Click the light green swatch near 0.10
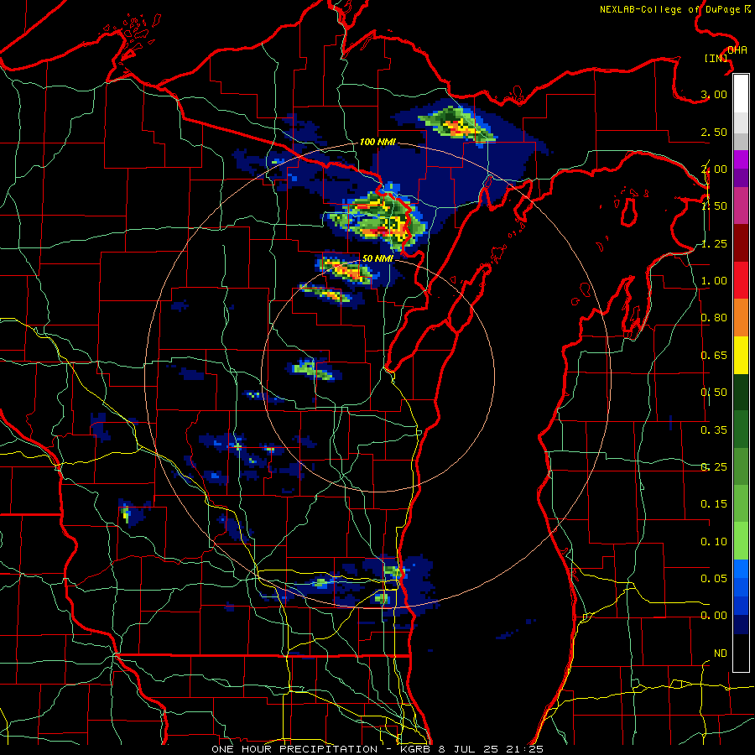This screenshot has width=755, height=755. point(741,541)
